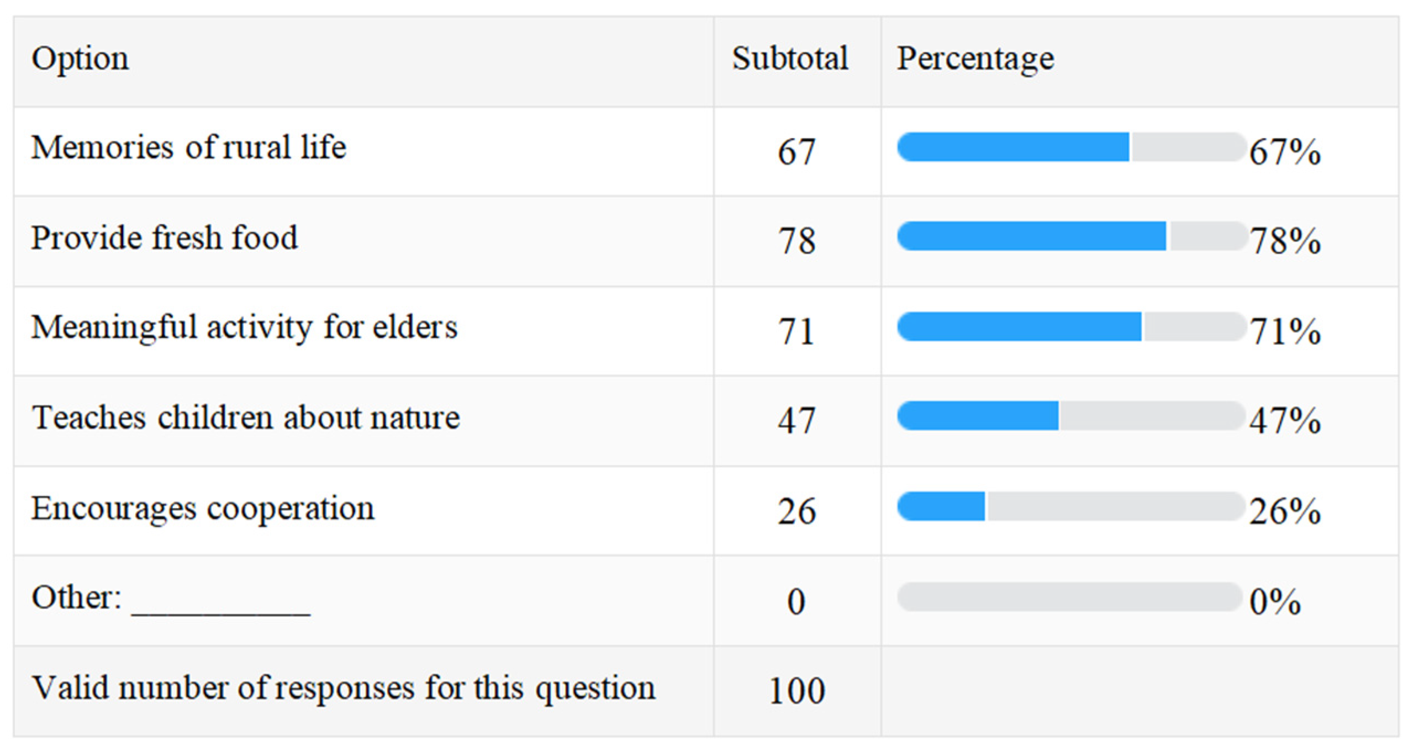The width and height of the screenshot is (1419, 752).
Task: Click the subtotal value 78
Action: click(796, 241)
